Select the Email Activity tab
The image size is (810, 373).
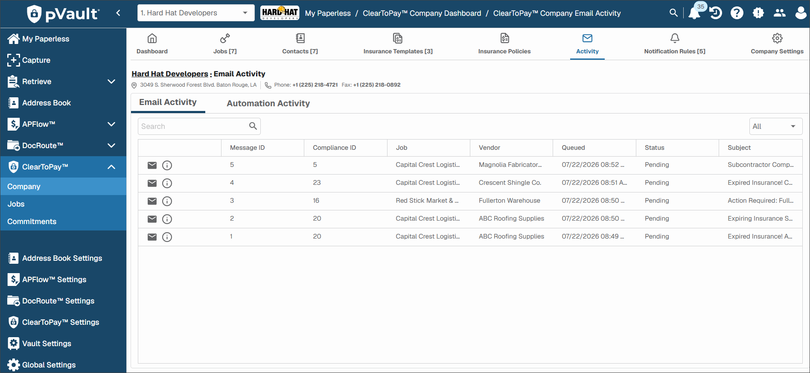point(168,102)
